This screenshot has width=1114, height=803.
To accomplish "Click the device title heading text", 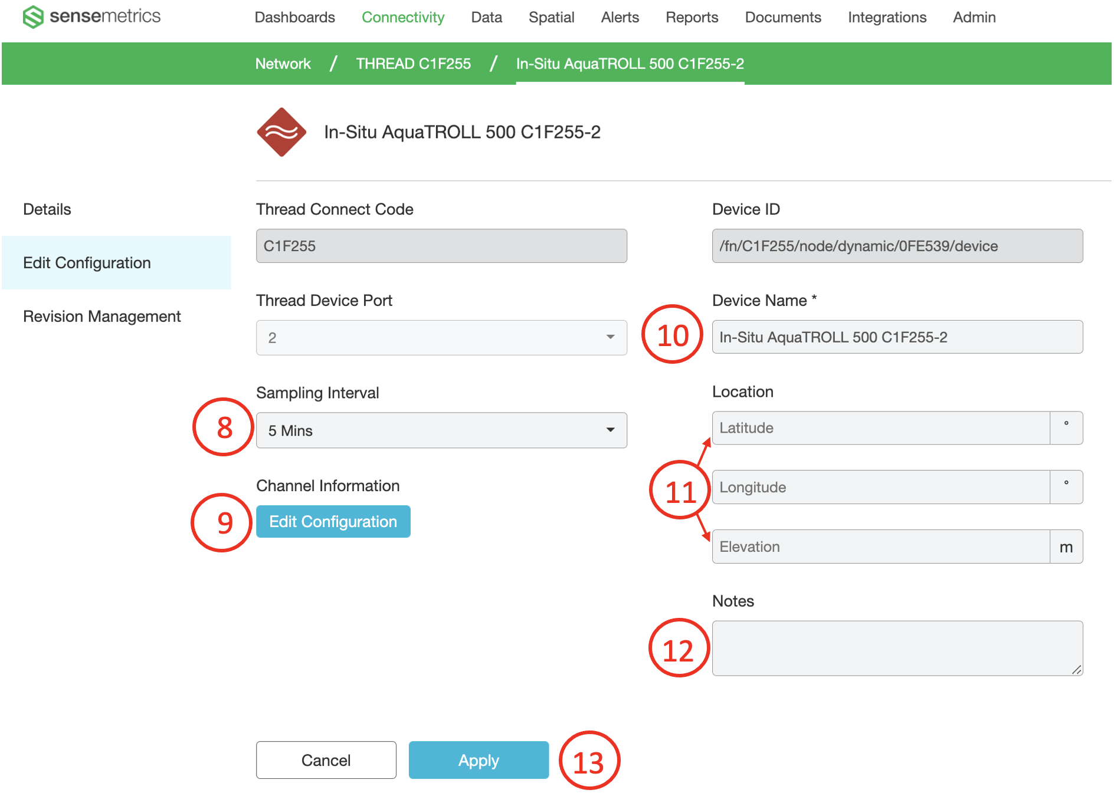I will [462, 132].
